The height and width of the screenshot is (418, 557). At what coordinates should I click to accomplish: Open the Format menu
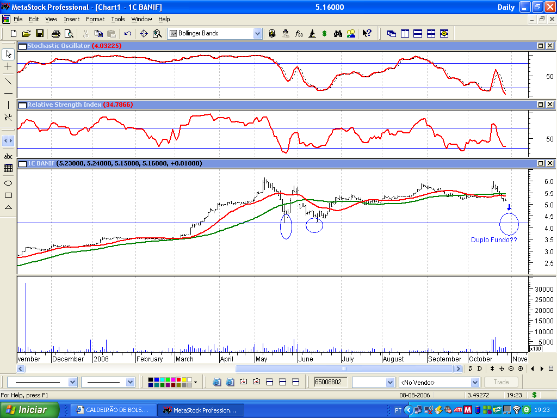95,19
